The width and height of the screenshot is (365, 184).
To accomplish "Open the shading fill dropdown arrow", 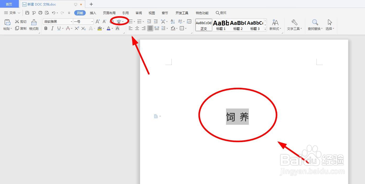I will click(177, 28).
